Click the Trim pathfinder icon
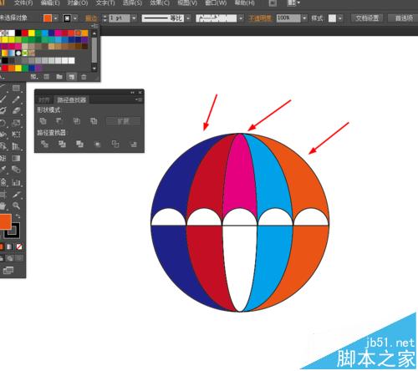The image size is (418, 371). click(x=62, y=144)
